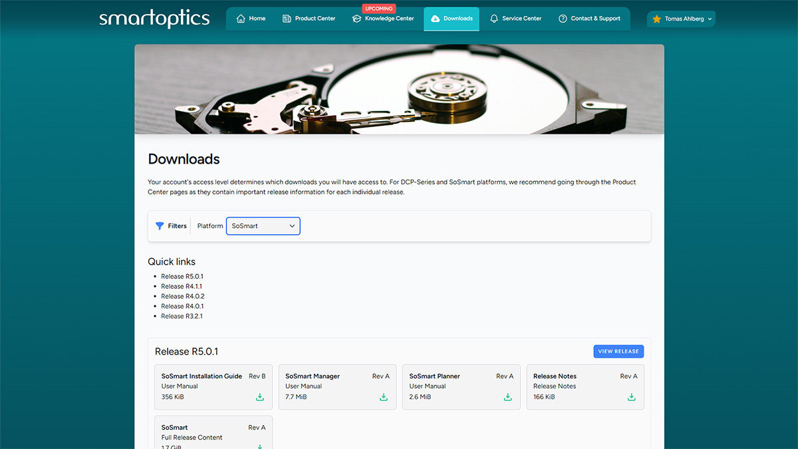Image resolution: width=798 pixels, height=449 pixels.
Task: Click the Home house icon
Action: point(241,19)
